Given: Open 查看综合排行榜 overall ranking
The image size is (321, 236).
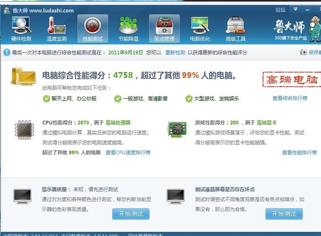Looking at the screenshot, I should click(290, 98).
